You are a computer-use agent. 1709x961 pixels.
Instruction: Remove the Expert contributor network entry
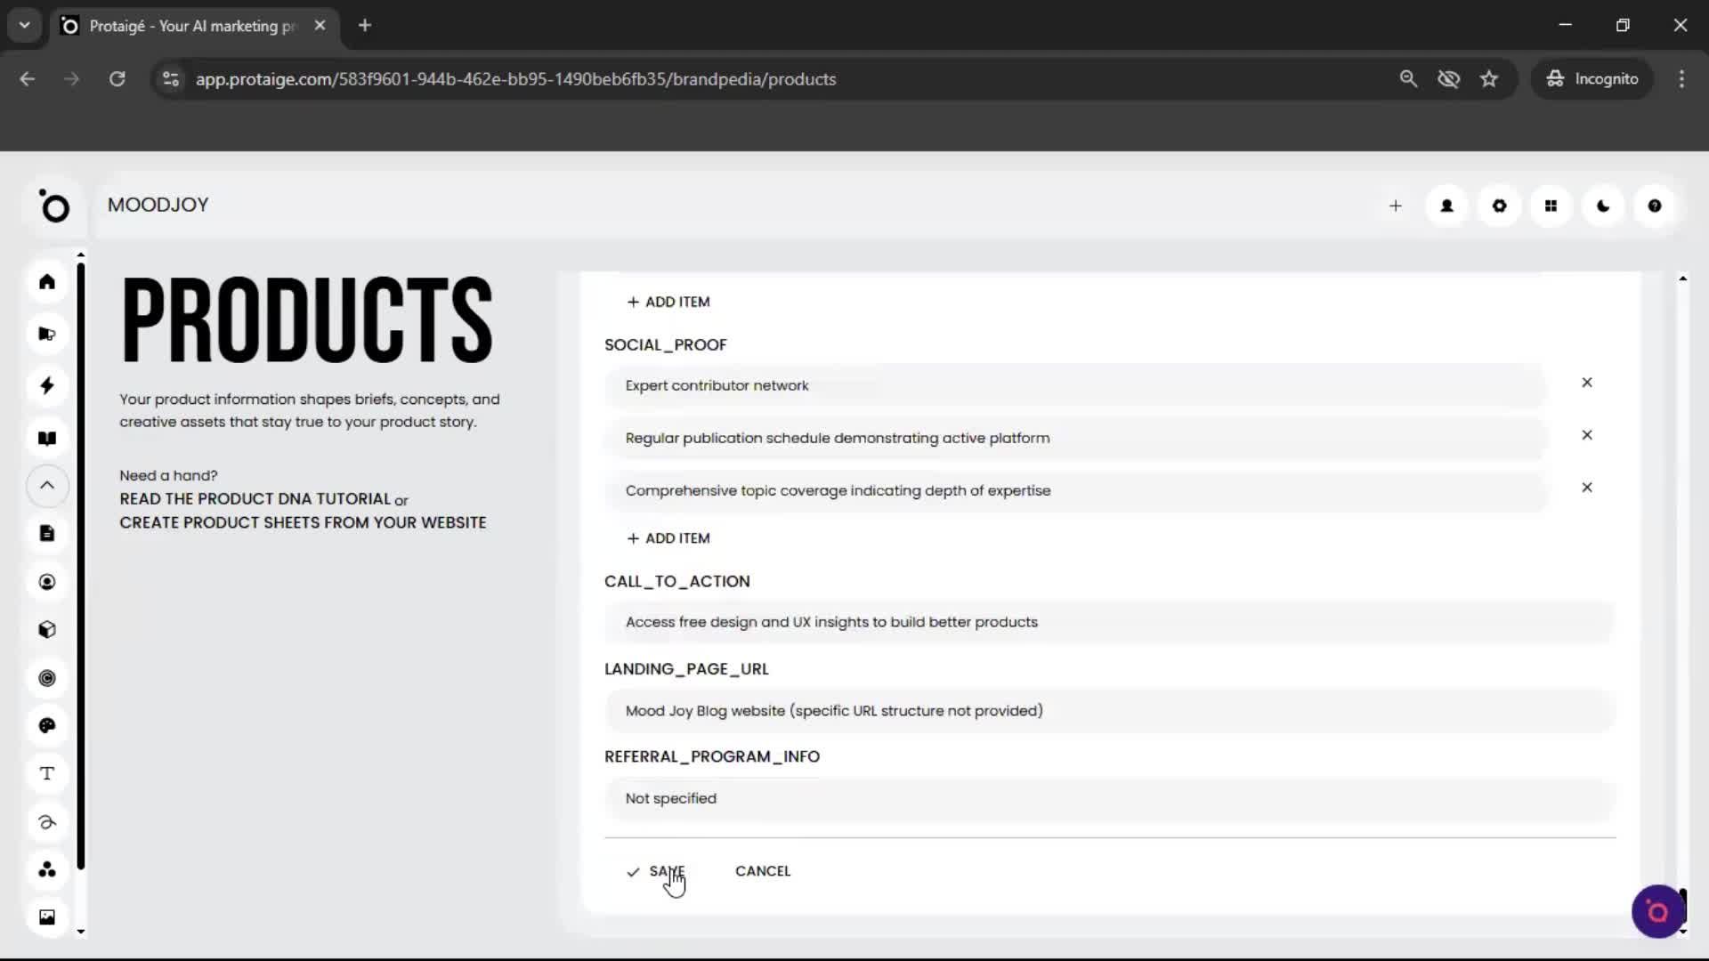coord(1587,382)
